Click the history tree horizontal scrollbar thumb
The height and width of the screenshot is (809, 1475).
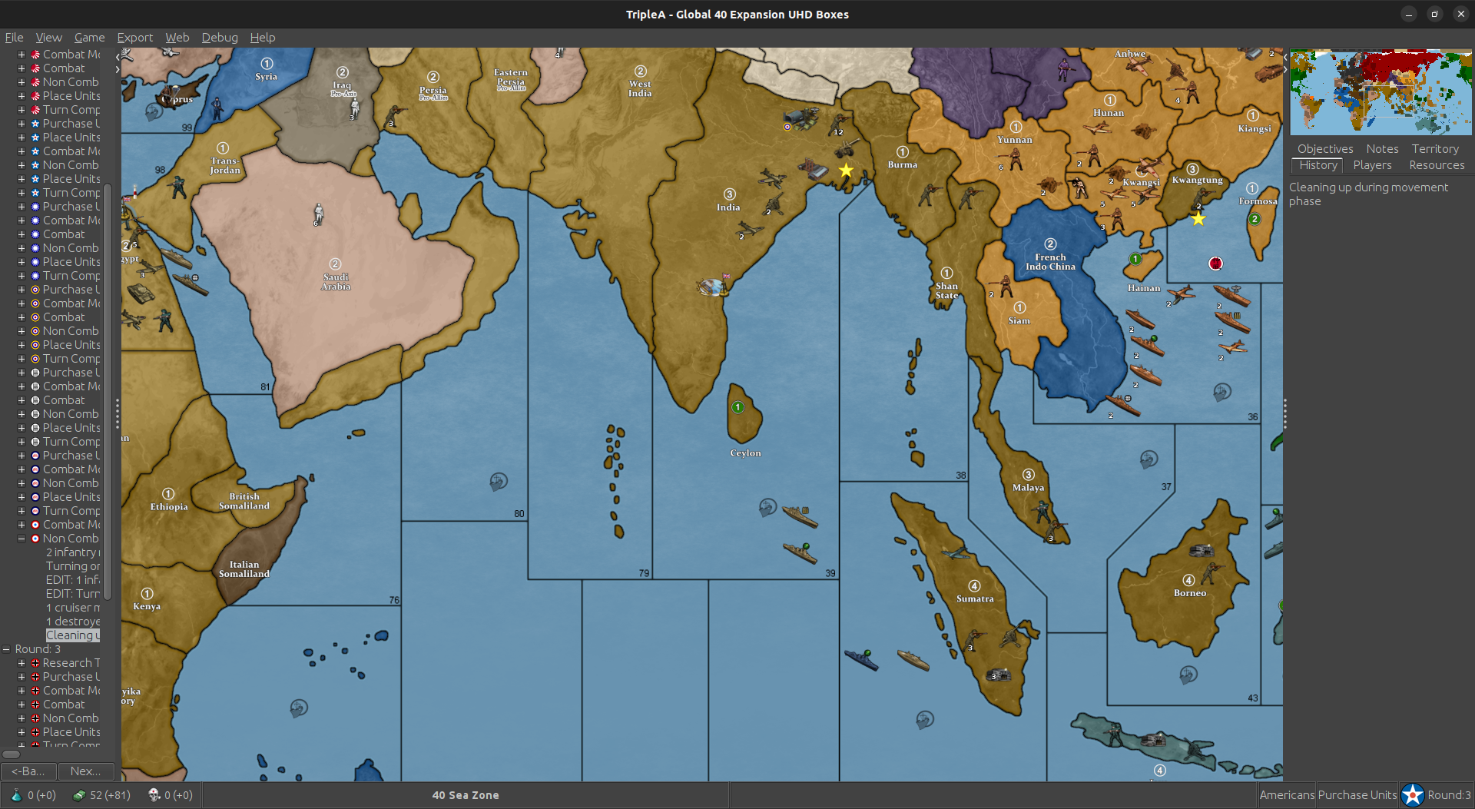(11, 754)
